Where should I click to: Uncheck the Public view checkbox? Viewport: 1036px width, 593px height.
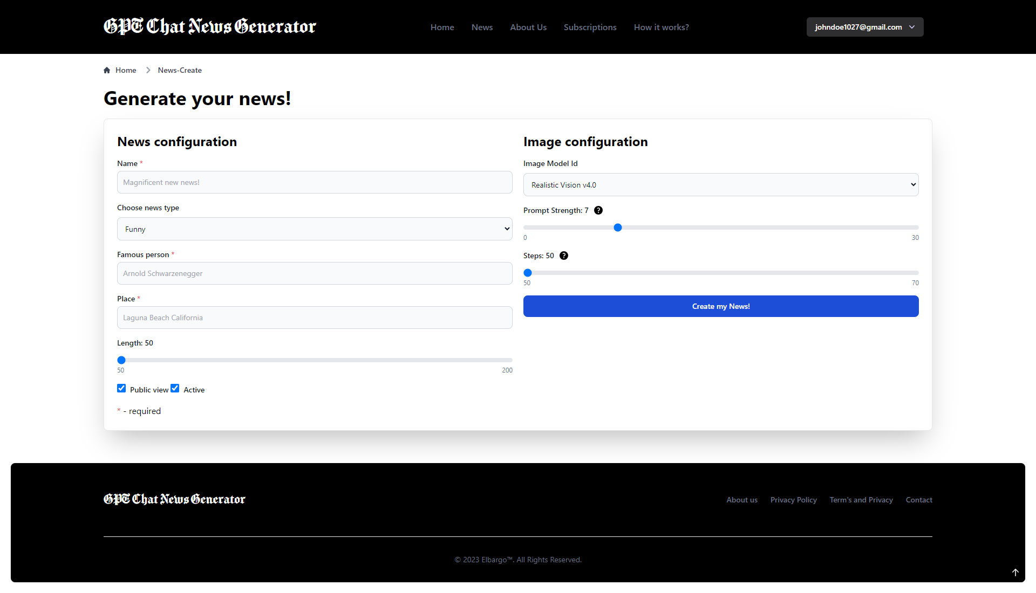(121, 388)
